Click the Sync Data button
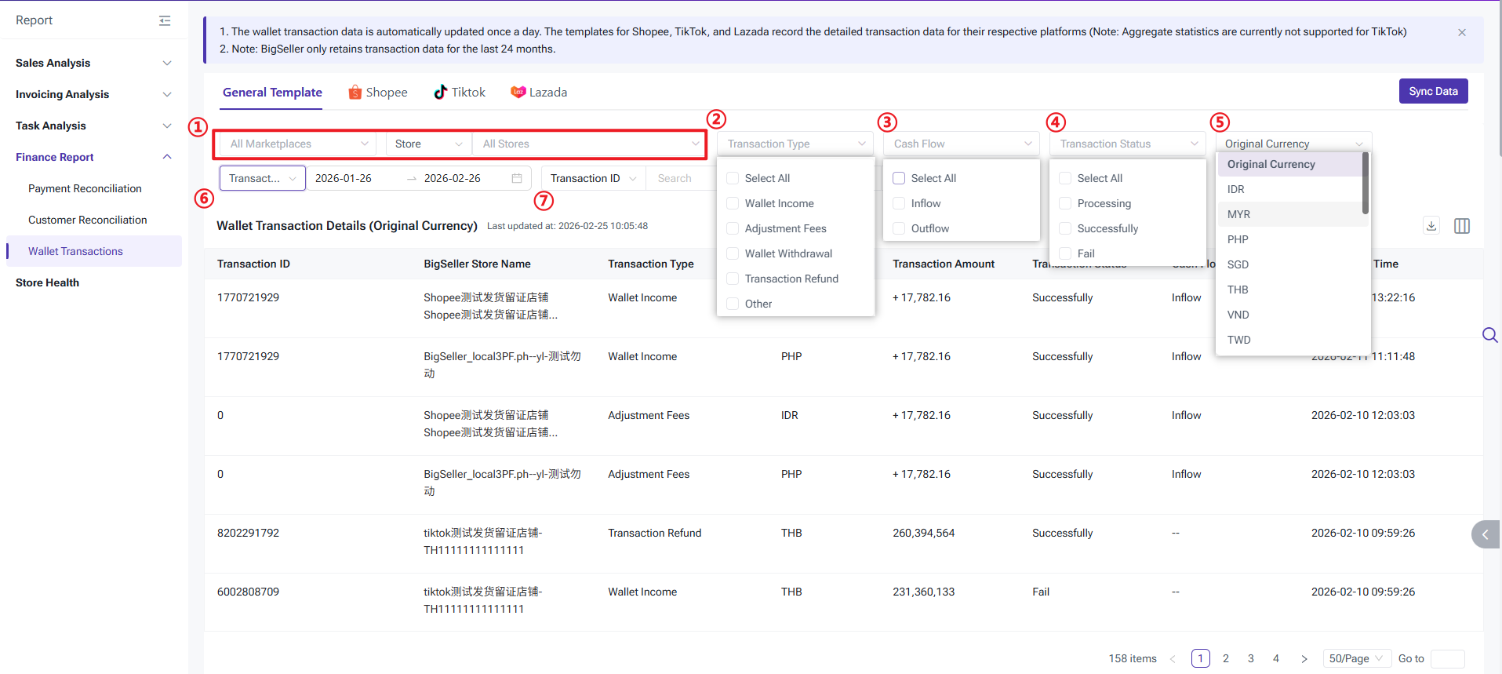Screen dimensions: 1502x674 click(1433, 91)
